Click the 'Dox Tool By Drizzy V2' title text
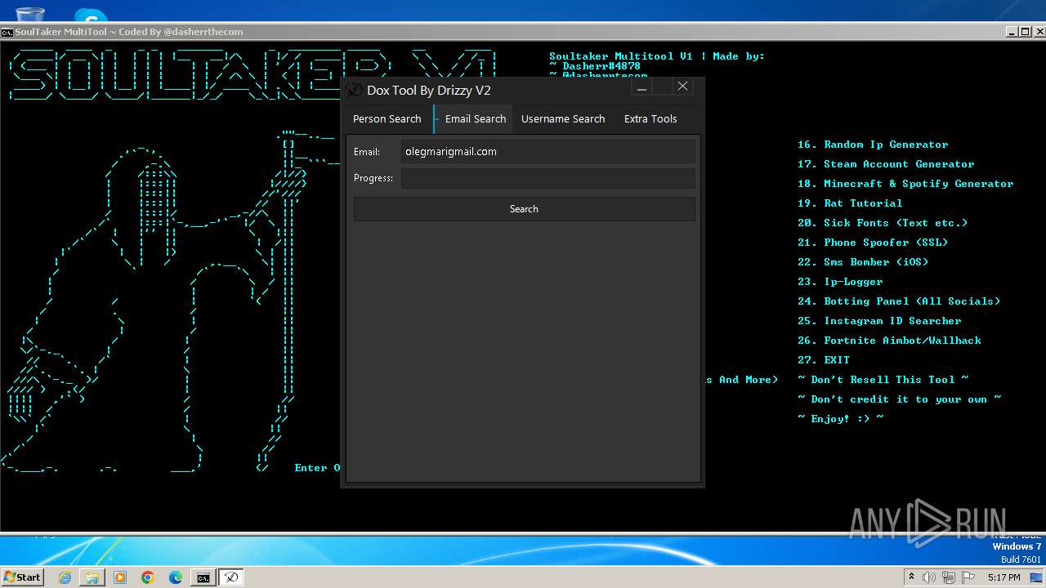Viewport: 1046px width, 588px height. 429,90
